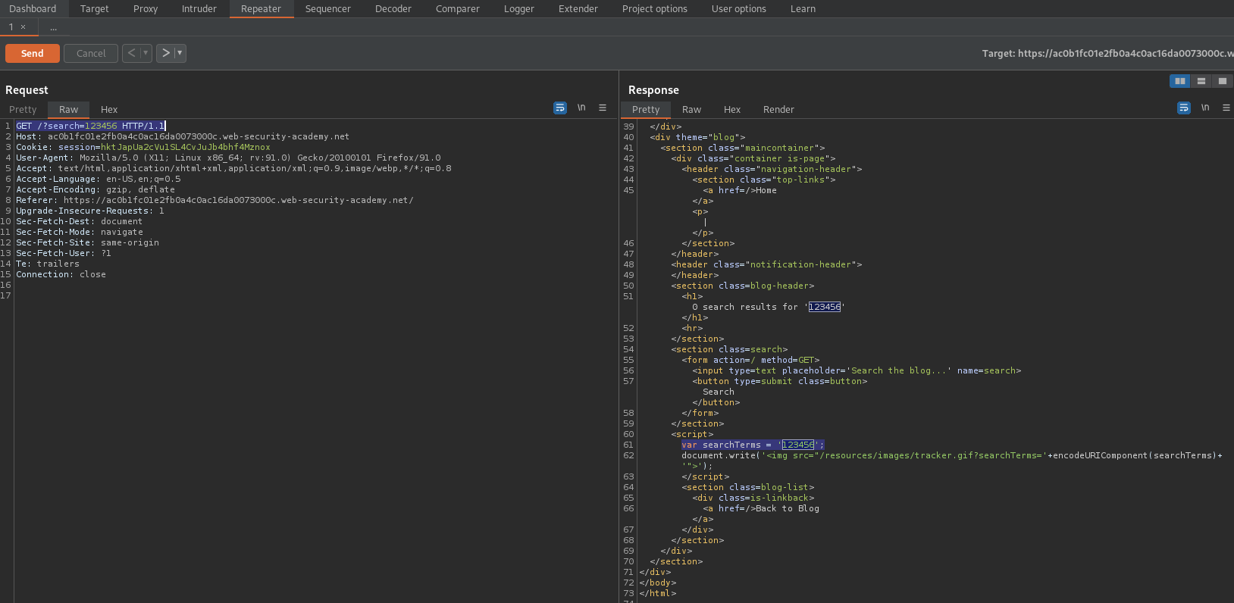Screen dimensions: 1234x603
Task: Click the Te: trailers header line
Action: coord(48,264)
